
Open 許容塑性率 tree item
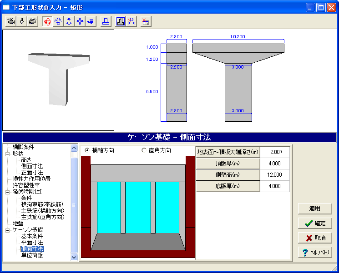pyautogui.click(x=26, y=185)
